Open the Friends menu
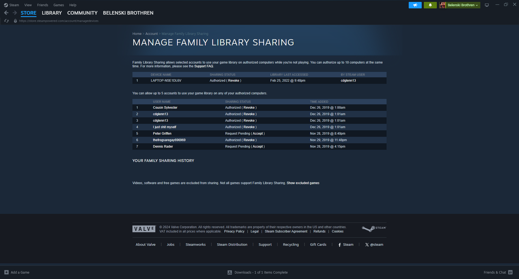The height and width of the screenshot is (279, 519). tap(43, 5)
